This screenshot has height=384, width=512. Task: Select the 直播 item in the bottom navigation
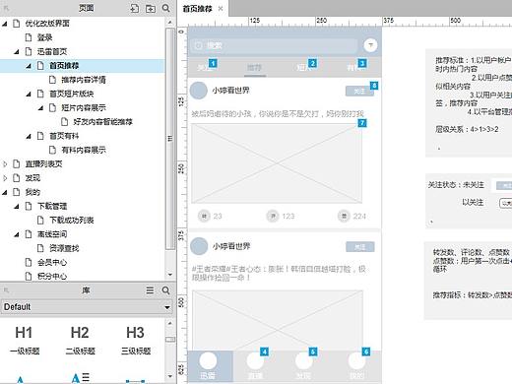[255, 366]
